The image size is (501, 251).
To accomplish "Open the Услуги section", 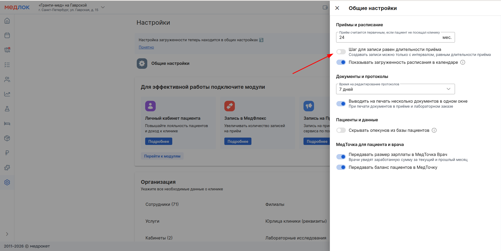I will (152, 221).
